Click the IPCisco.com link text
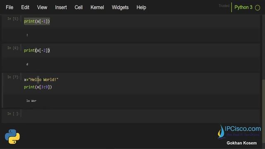 tap(243, 129)
